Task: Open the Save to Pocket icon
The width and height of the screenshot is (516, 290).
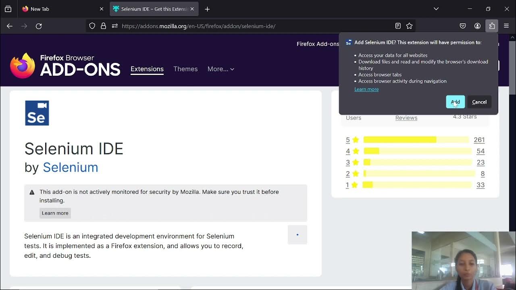Action: [x=463, y=26]
